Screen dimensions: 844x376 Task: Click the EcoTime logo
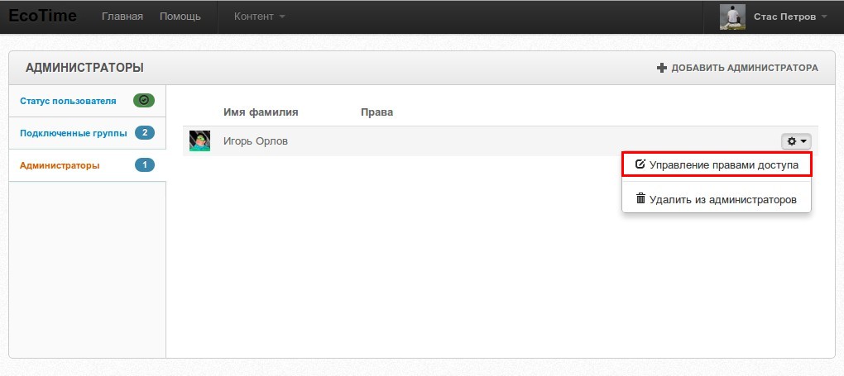[x=42, y=16]
